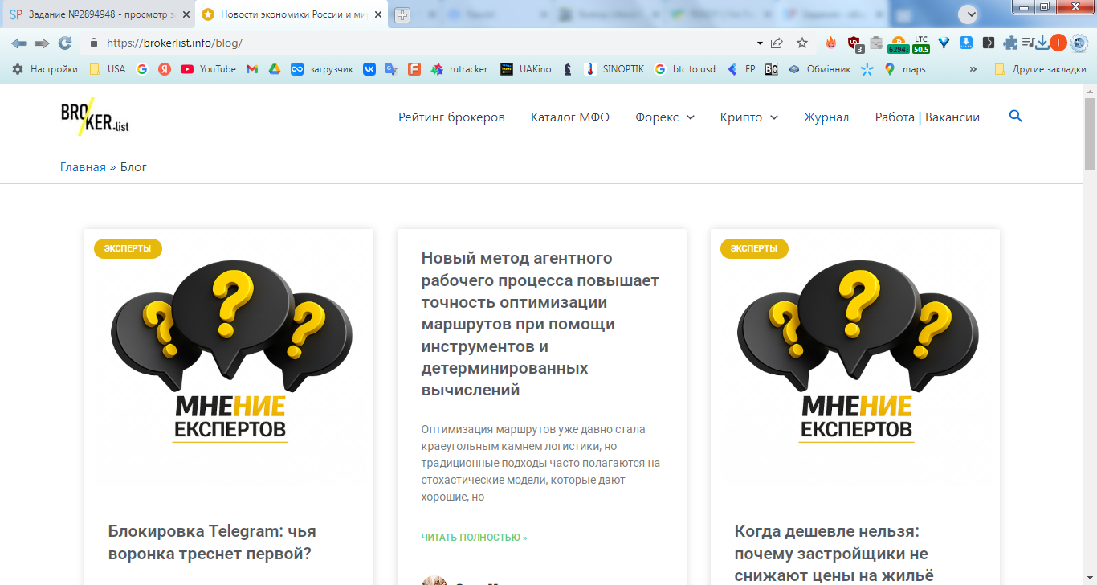Open Работа | Вакансии menu item
This screenshot has height=585, width=1097.
(x=928, y=117)
